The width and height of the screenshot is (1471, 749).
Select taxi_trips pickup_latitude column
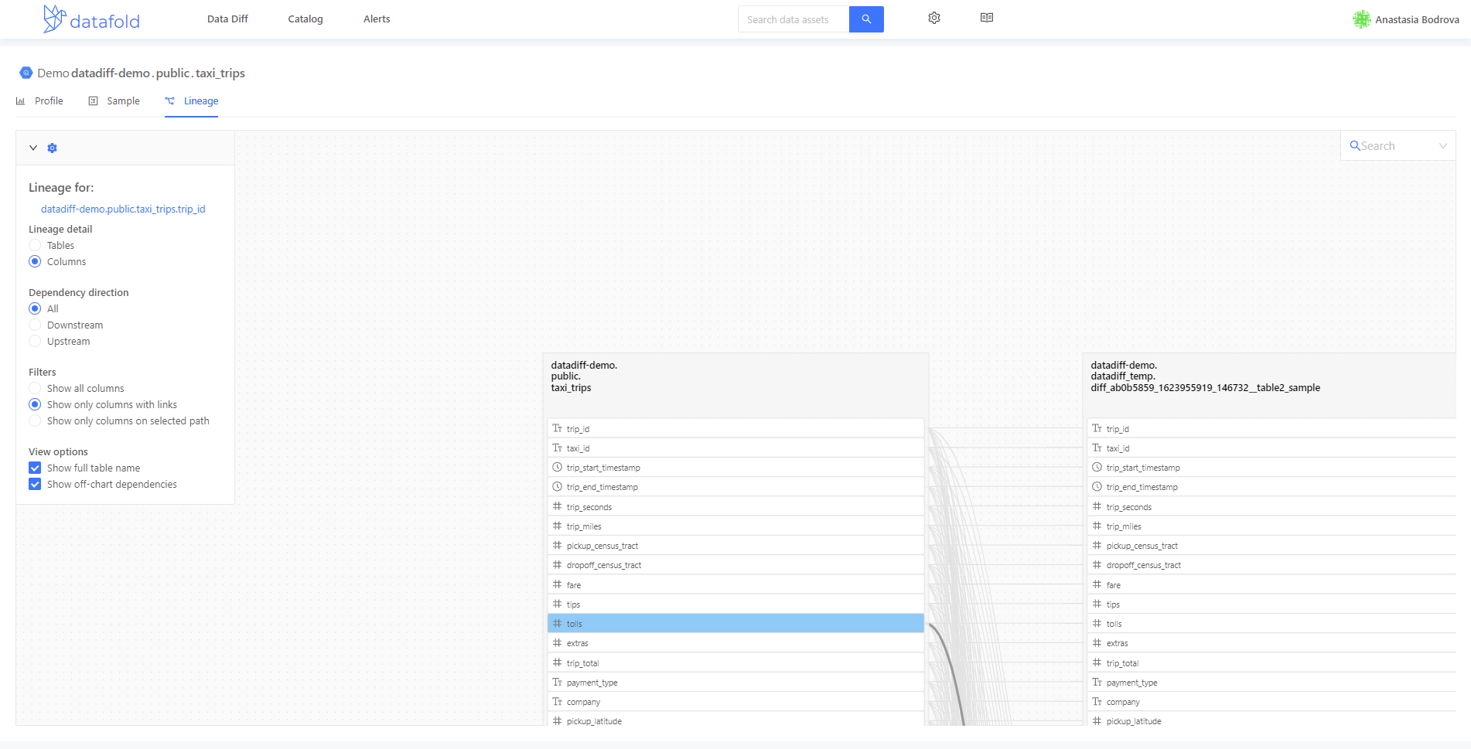pos(735,720)
